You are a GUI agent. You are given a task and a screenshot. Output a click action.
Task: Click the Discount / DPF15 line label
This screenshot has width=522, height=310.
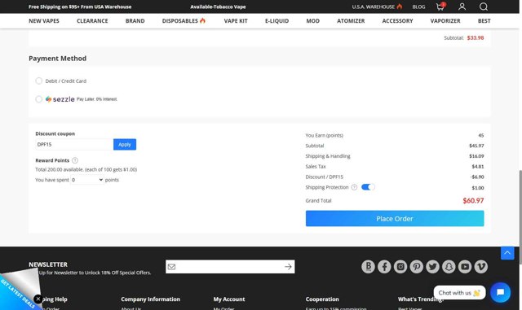[x=325, y=177]
